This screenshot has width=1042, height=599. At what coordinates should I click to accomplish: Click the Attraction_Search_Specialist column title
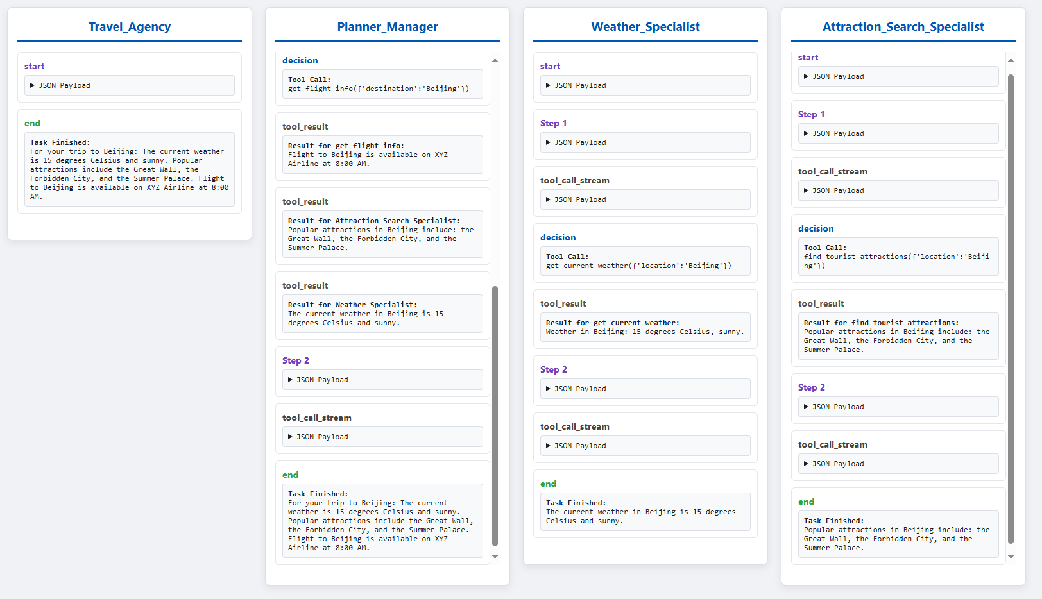(903, 26)
